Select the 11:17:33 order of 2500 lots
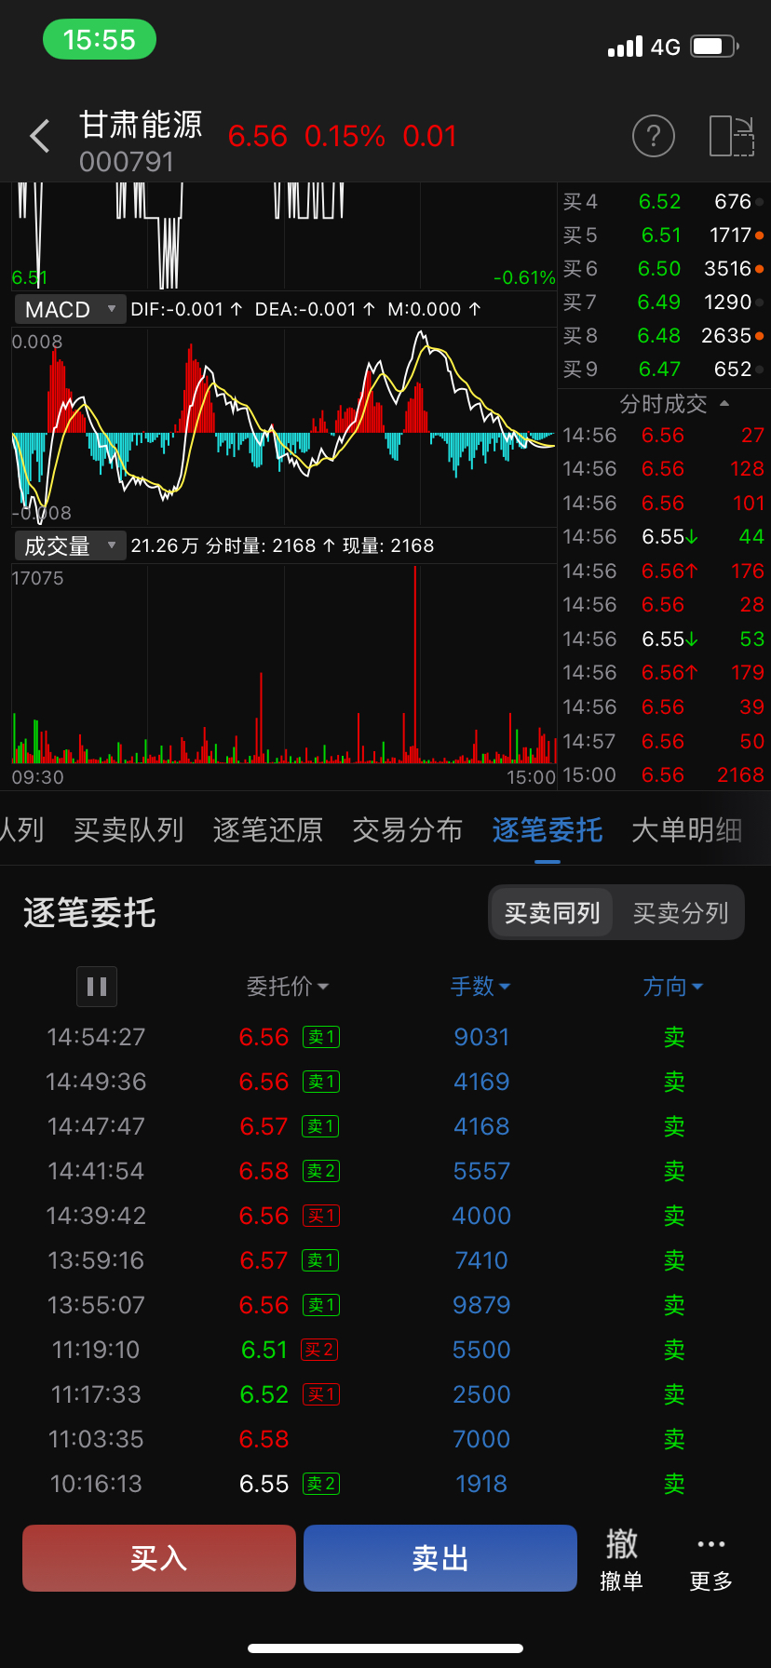771x1668 pixels. (x=385, y=1394)
